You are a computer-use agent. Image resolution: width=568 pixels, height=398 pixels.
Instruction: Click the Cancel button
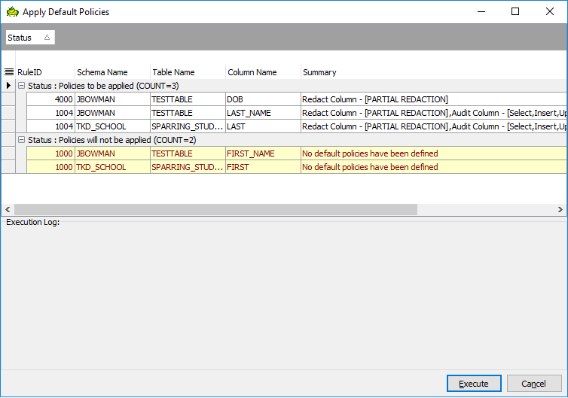pos(534,384)
